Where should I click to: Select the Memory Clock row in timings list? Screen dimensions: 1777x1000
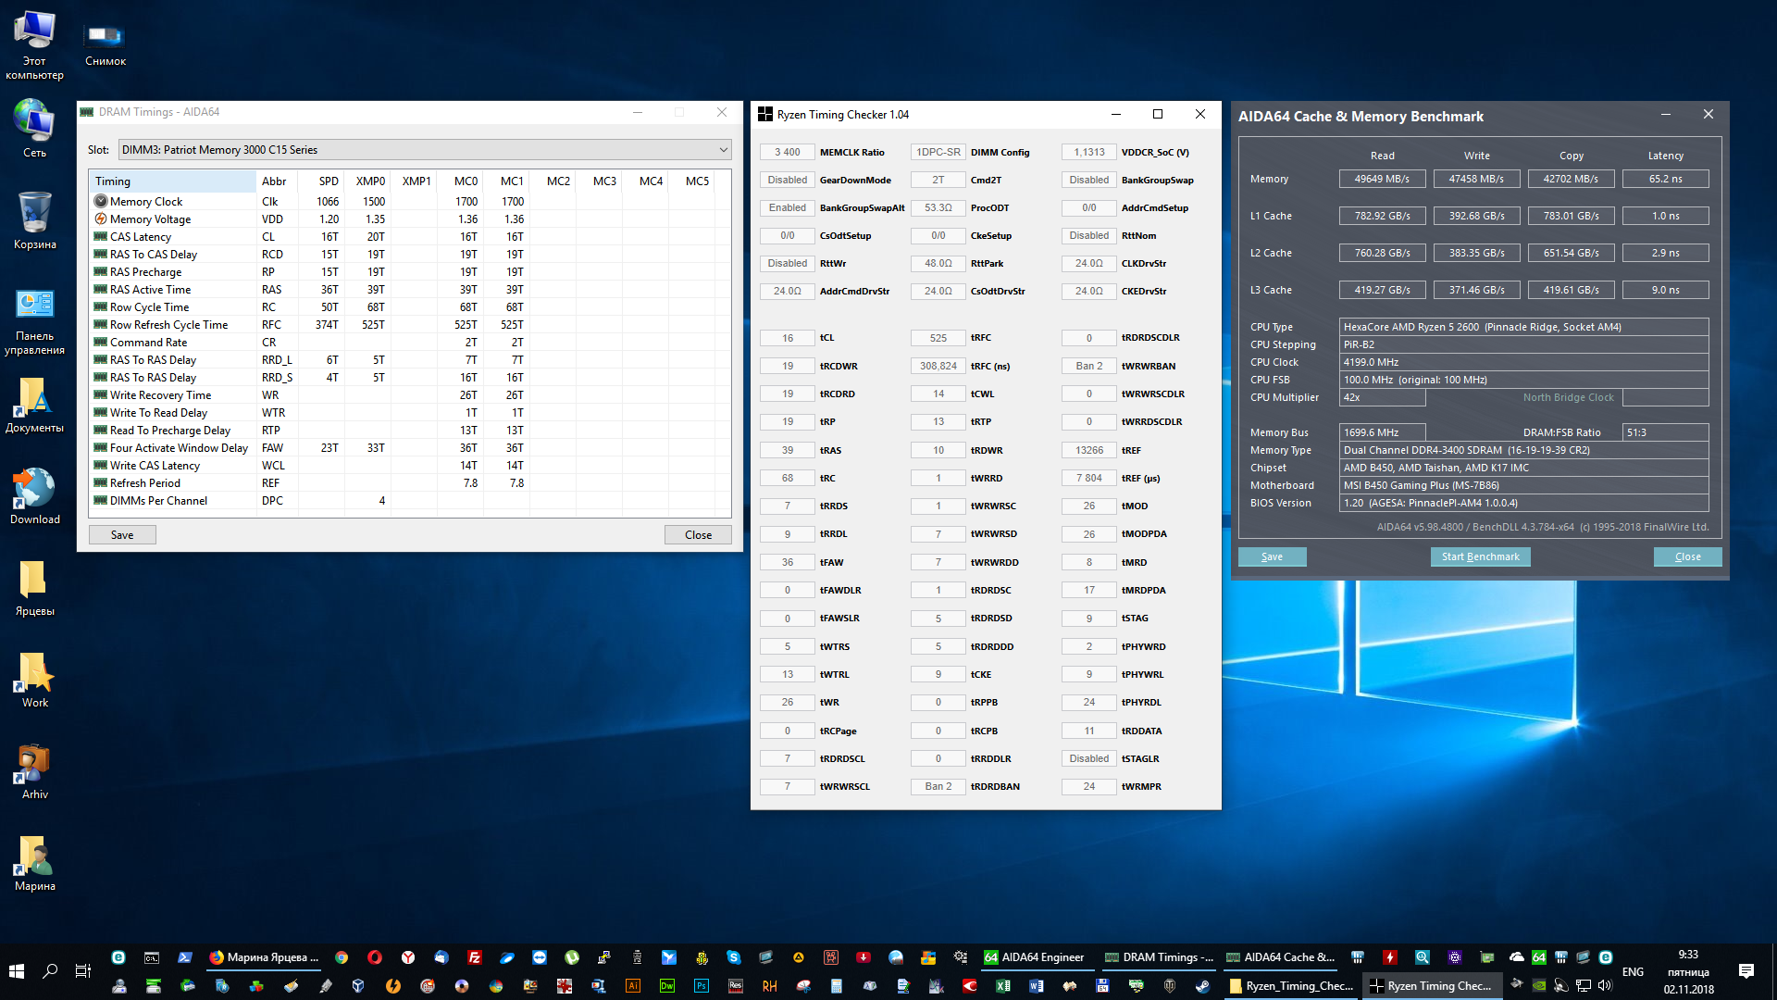146,202
